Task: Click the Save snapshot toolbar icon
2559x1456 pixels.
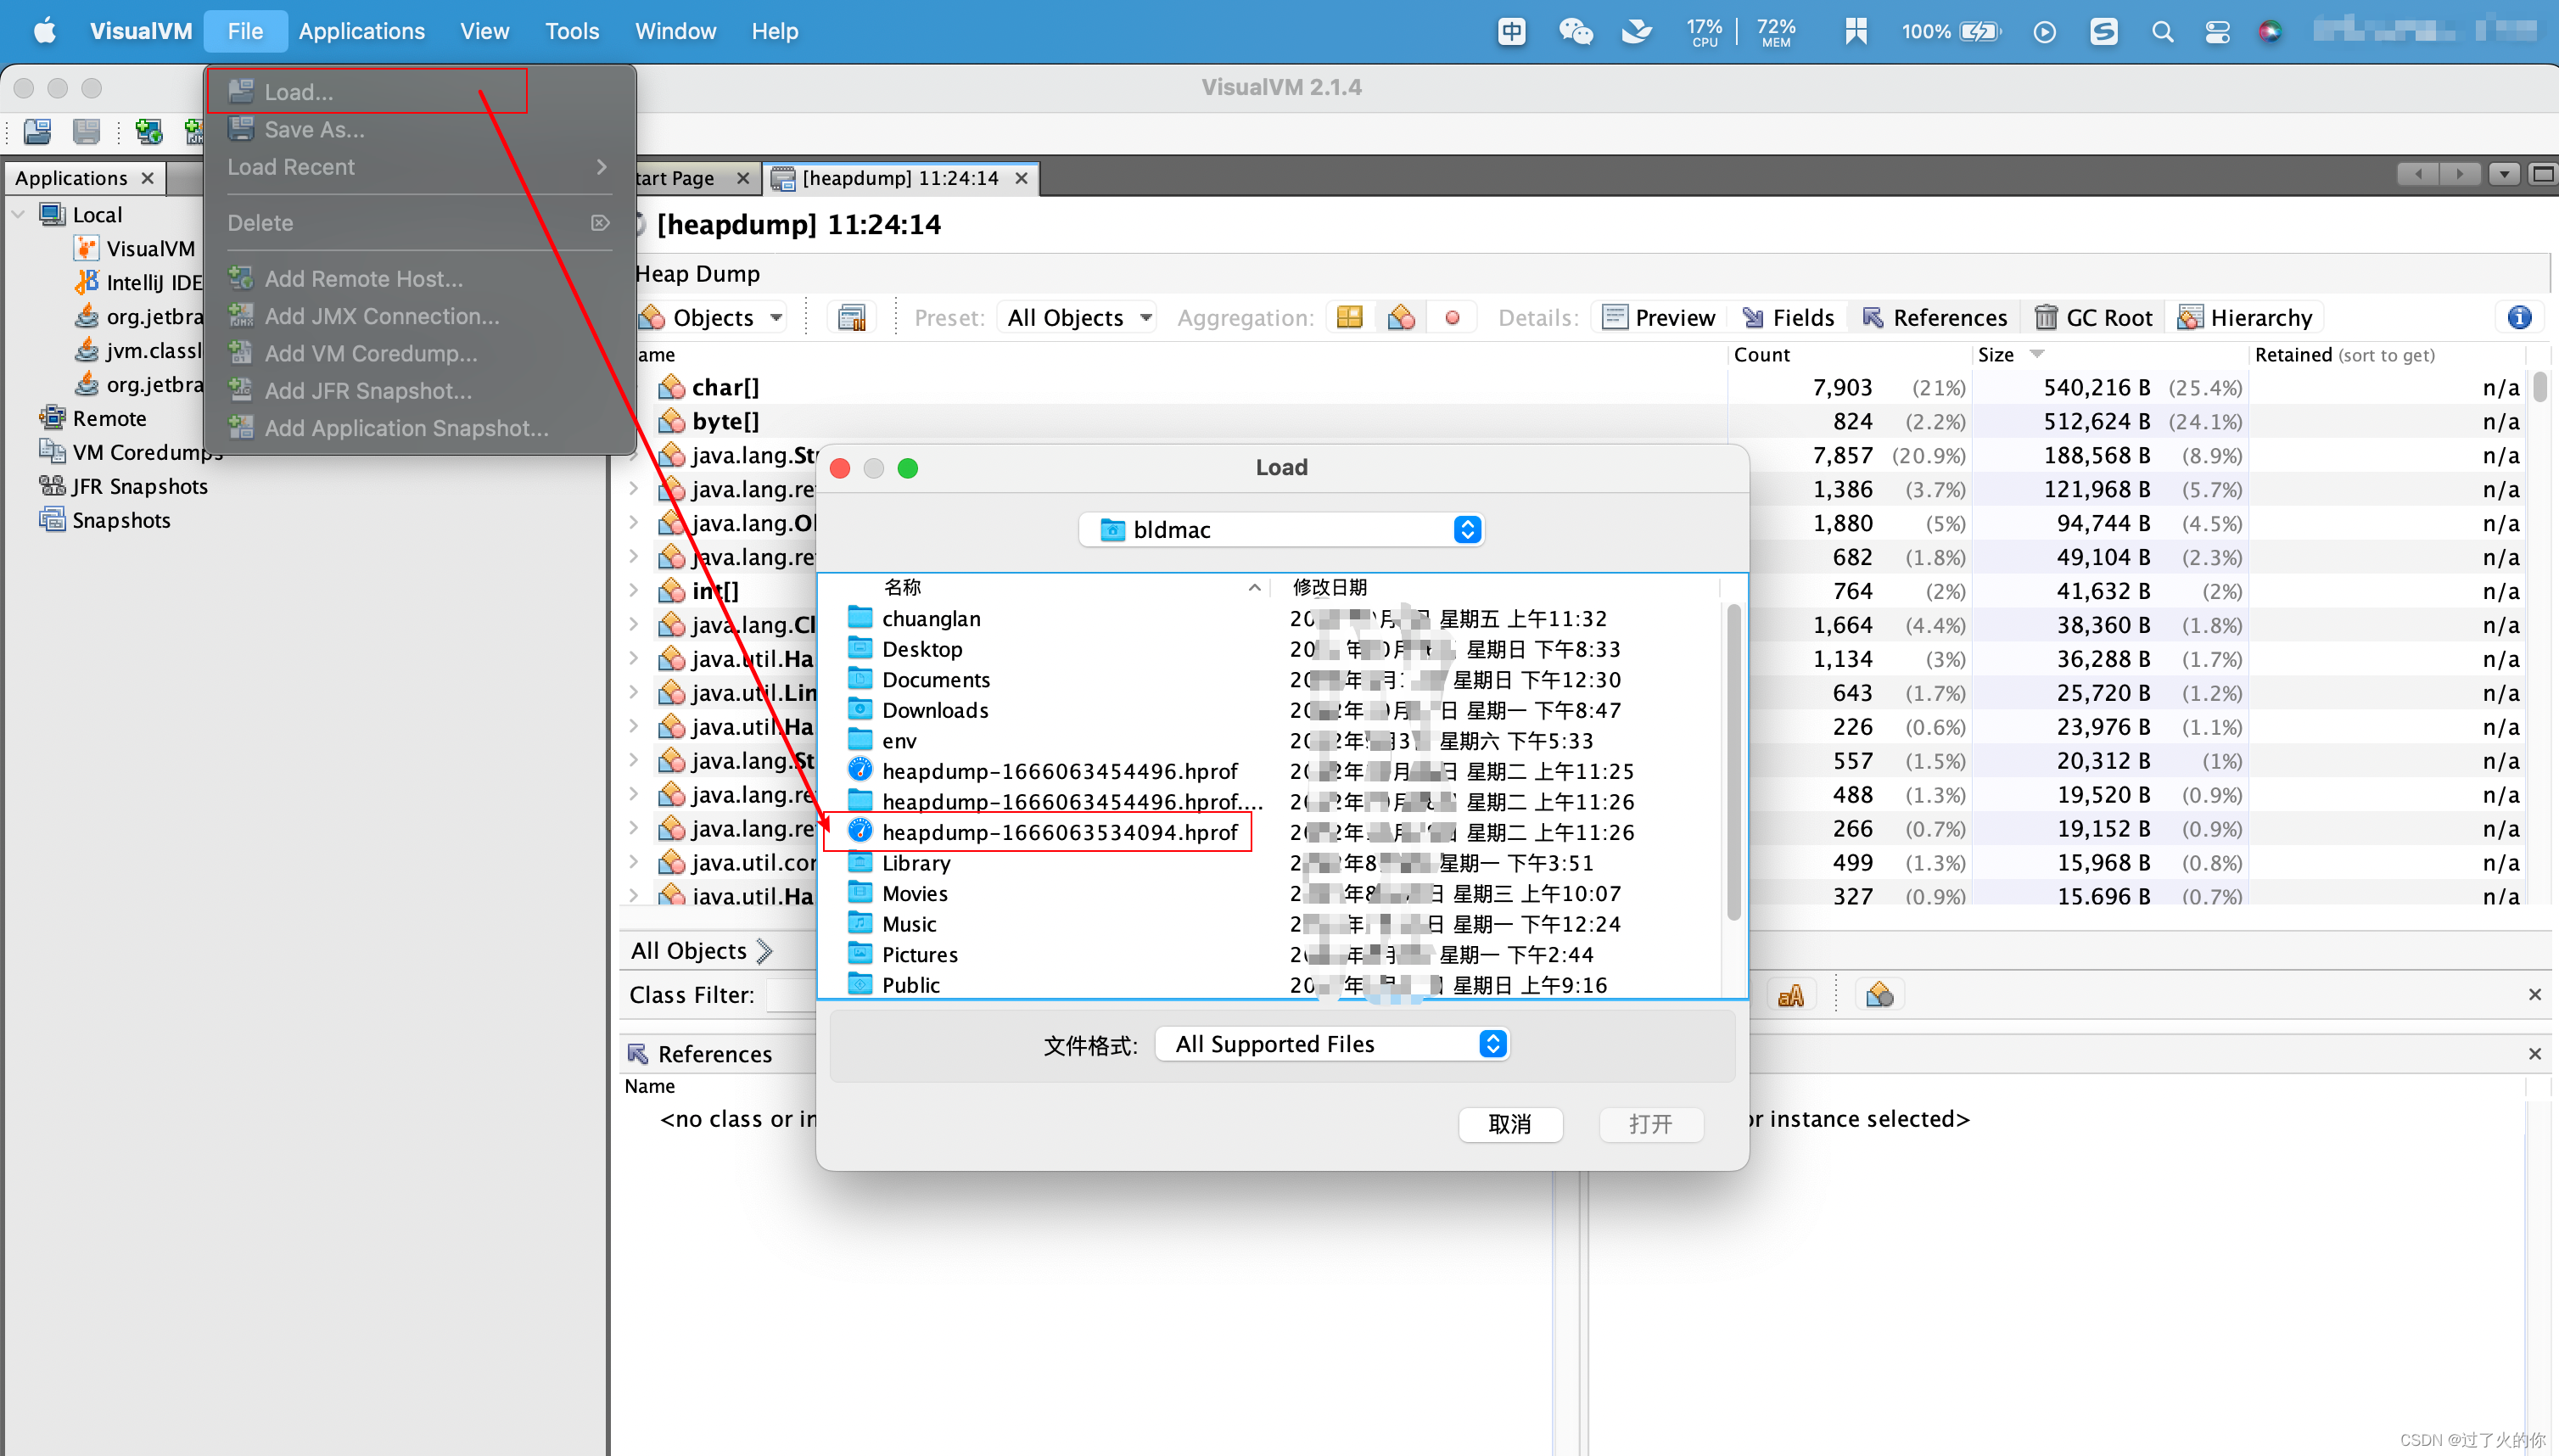Action: [x=86, y=131]
